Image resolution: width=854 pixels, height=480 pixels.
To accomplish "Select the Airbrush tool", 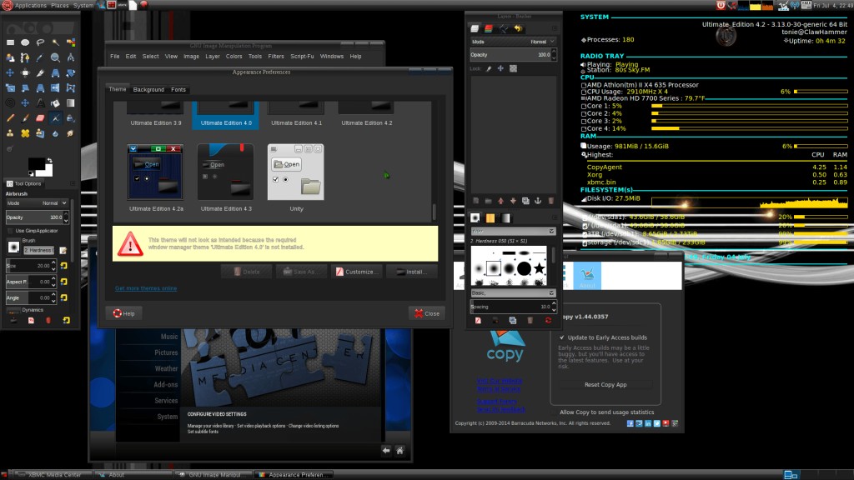I will pos(56,118).
